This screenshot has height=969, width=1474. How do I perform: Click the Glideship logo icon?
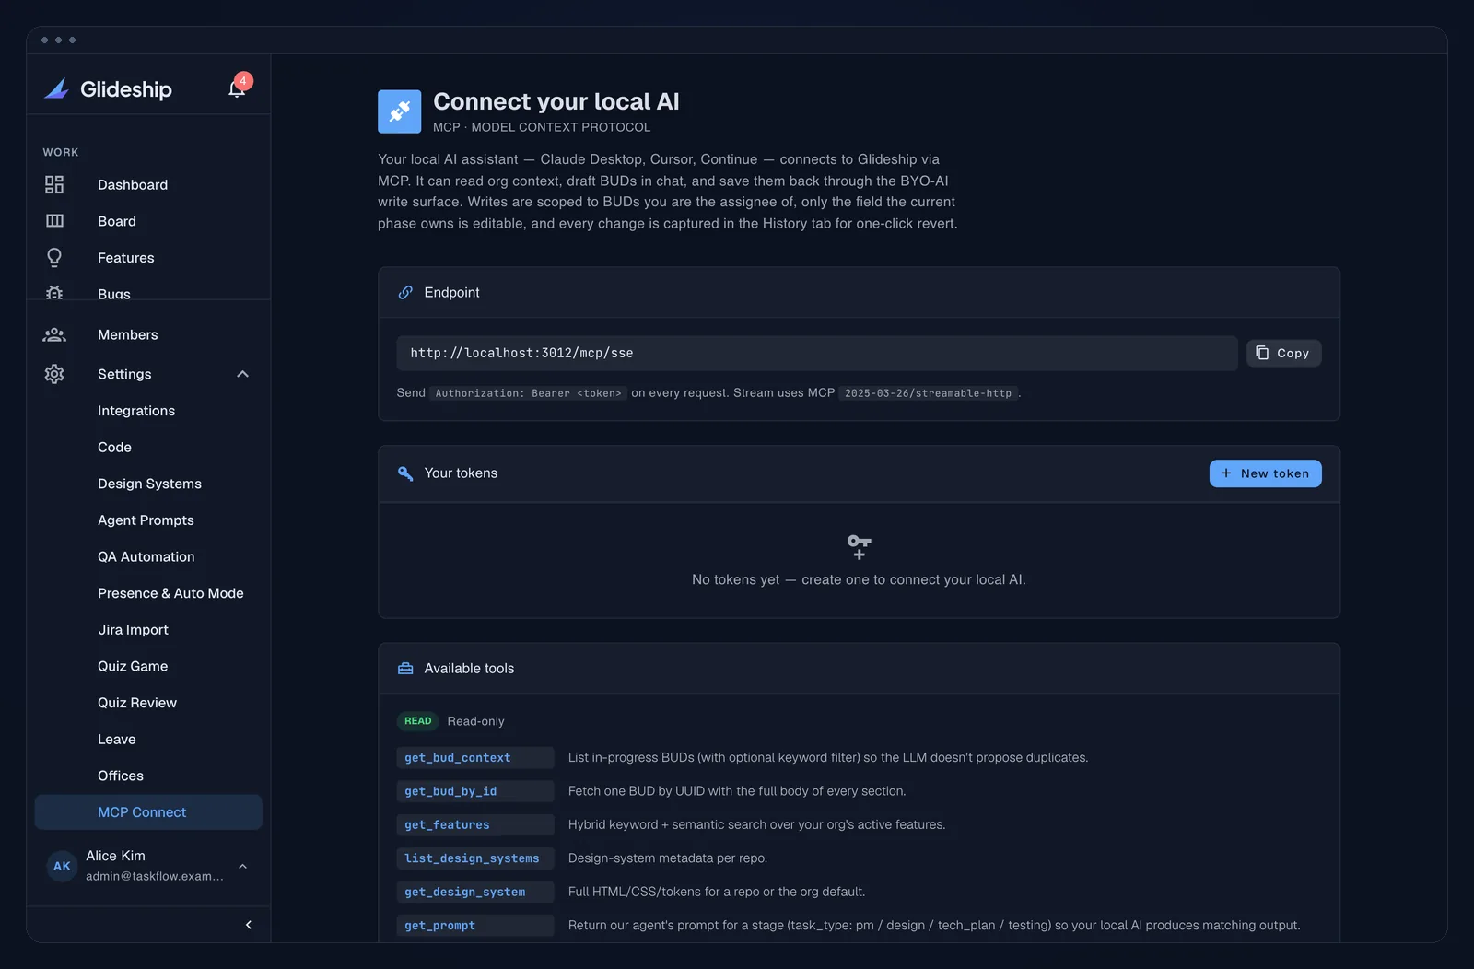tap(56, 88)
